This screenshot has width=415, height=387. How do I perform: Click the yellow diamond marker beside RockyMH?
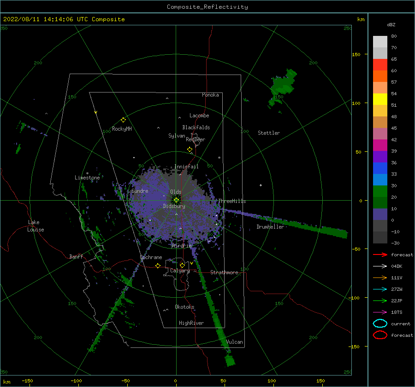123,120
